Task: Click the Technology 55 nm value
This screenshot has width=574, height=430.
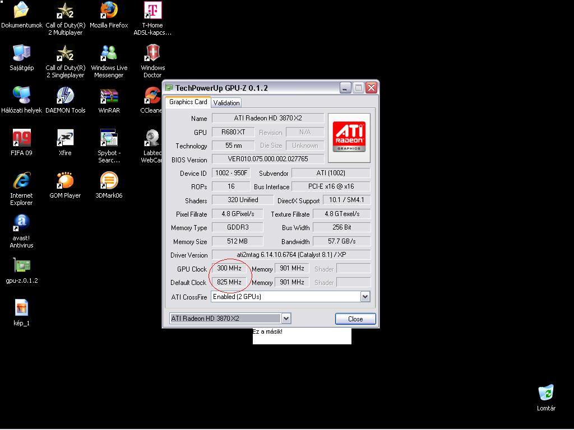Action: (233, 146)
